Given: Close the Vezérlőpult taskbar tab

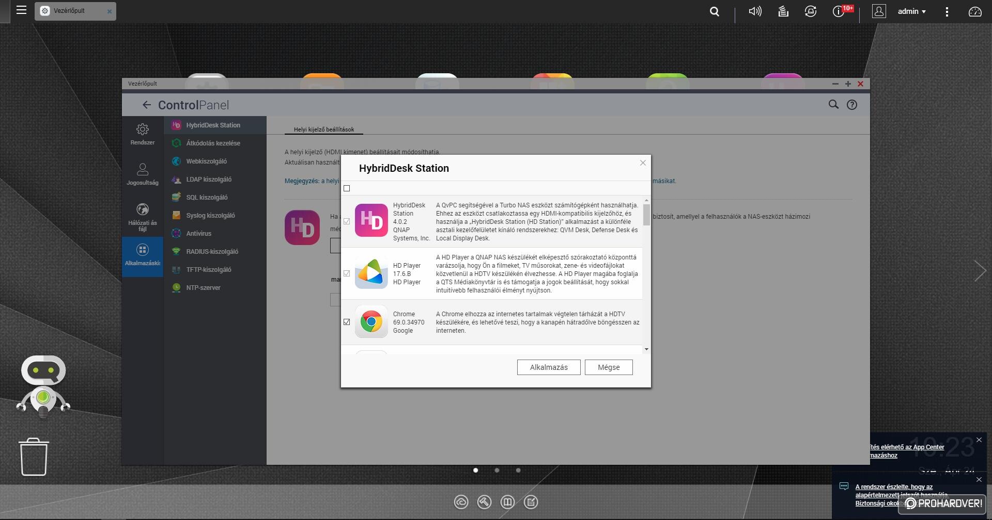Looking at the screenshot, I should 110,11.
